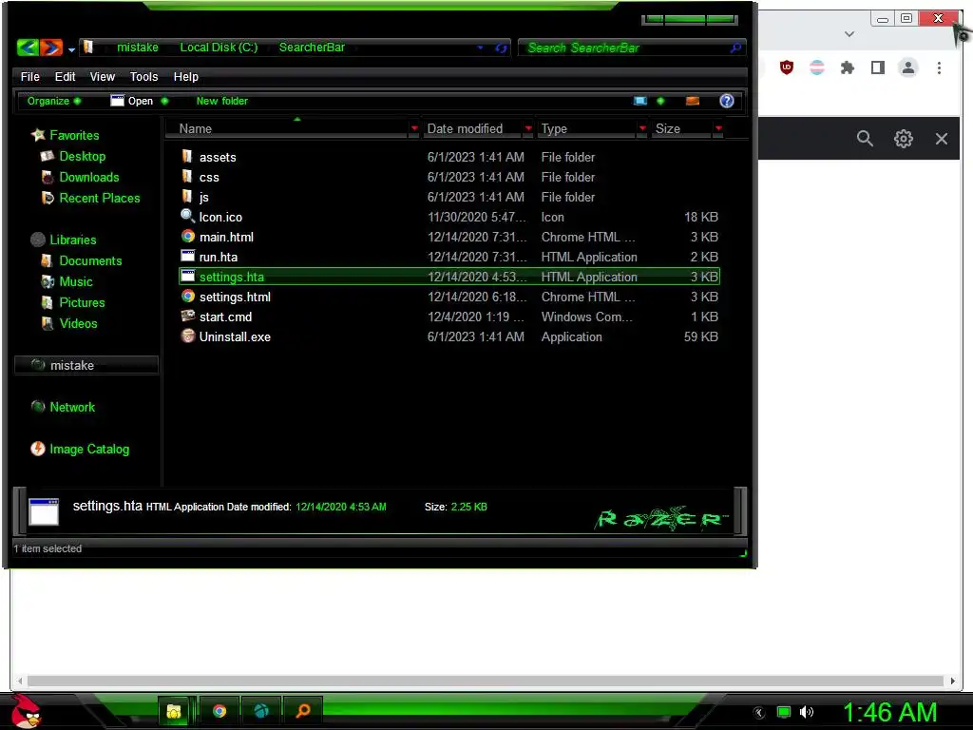This screenshot has width=973, height=730.
Task: Select the Icon.ico file
Action: (x=449, y=217)
